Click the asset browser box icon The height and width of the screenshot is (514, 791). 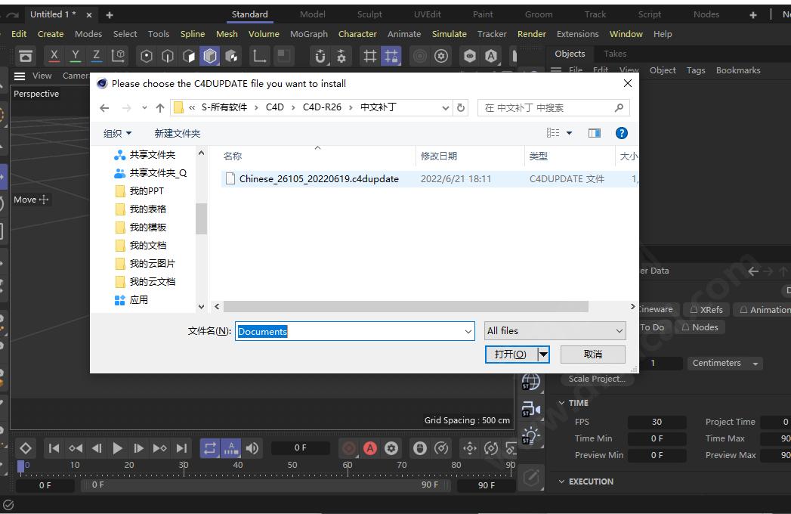[x=25, y=55]
